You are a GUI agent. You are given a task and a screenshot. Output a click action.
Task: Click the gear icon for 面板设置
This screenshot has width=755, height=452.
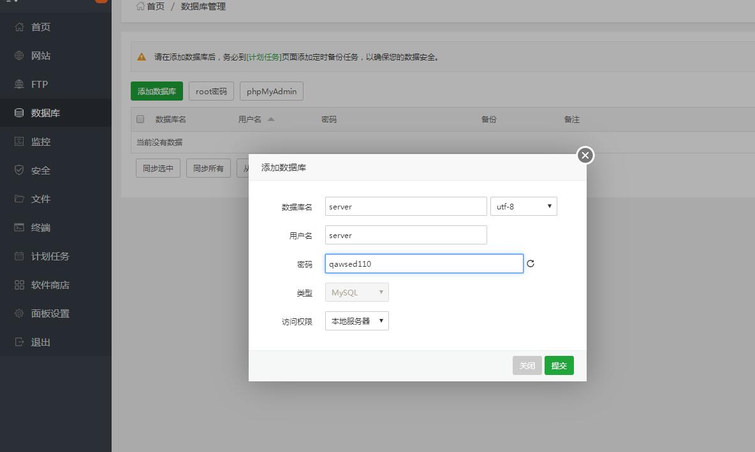coord(19,313)
